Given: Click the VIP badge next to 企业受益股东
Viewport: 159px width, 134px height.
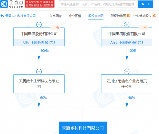Looking at the screenshot, I should click(154, 16).
